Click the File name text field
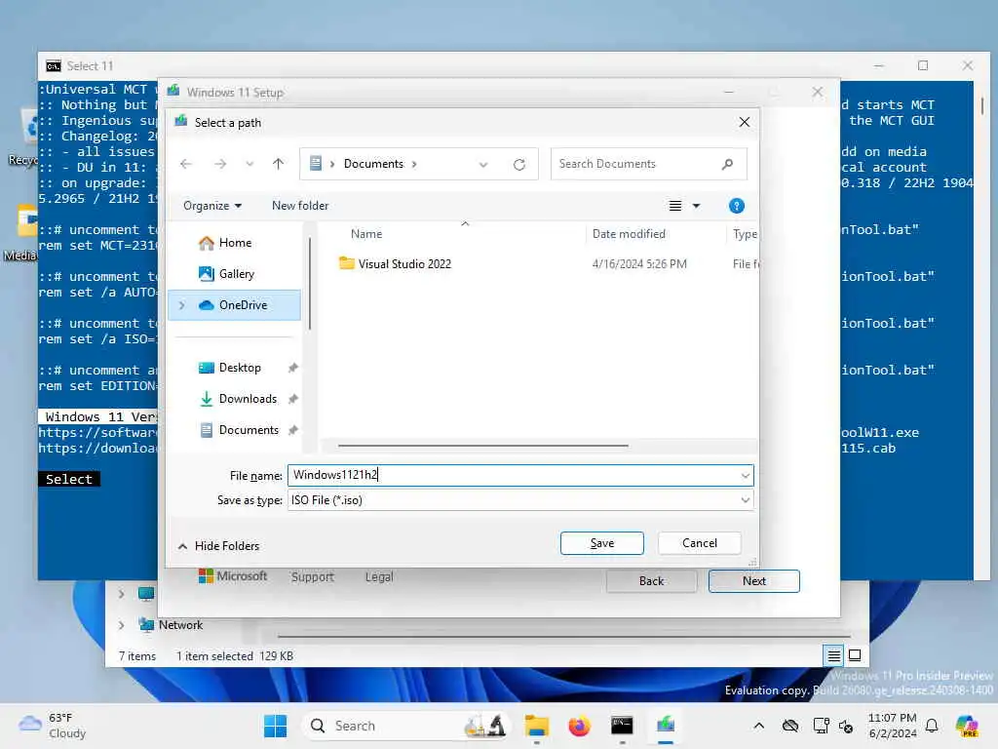Screen dimensions: 998x749 click(513, 475)
